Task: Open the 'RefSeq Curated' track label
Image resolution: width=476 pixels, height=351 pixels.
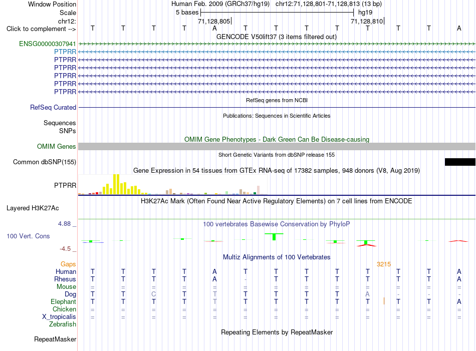Action: 53,107
